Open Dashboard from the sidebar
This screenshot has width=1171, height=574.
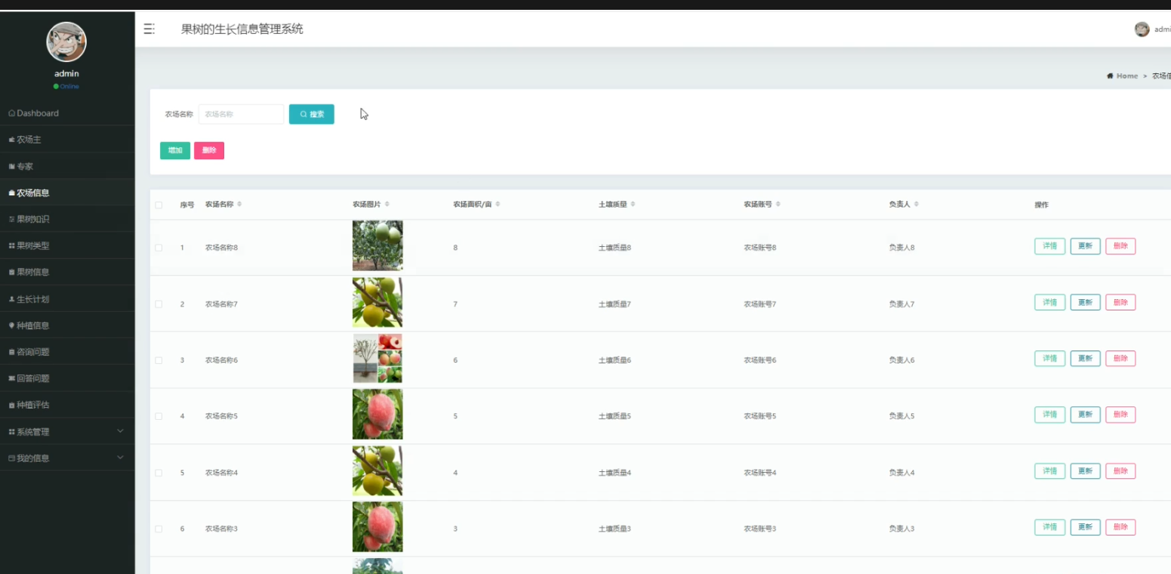[x=67, y=113]
